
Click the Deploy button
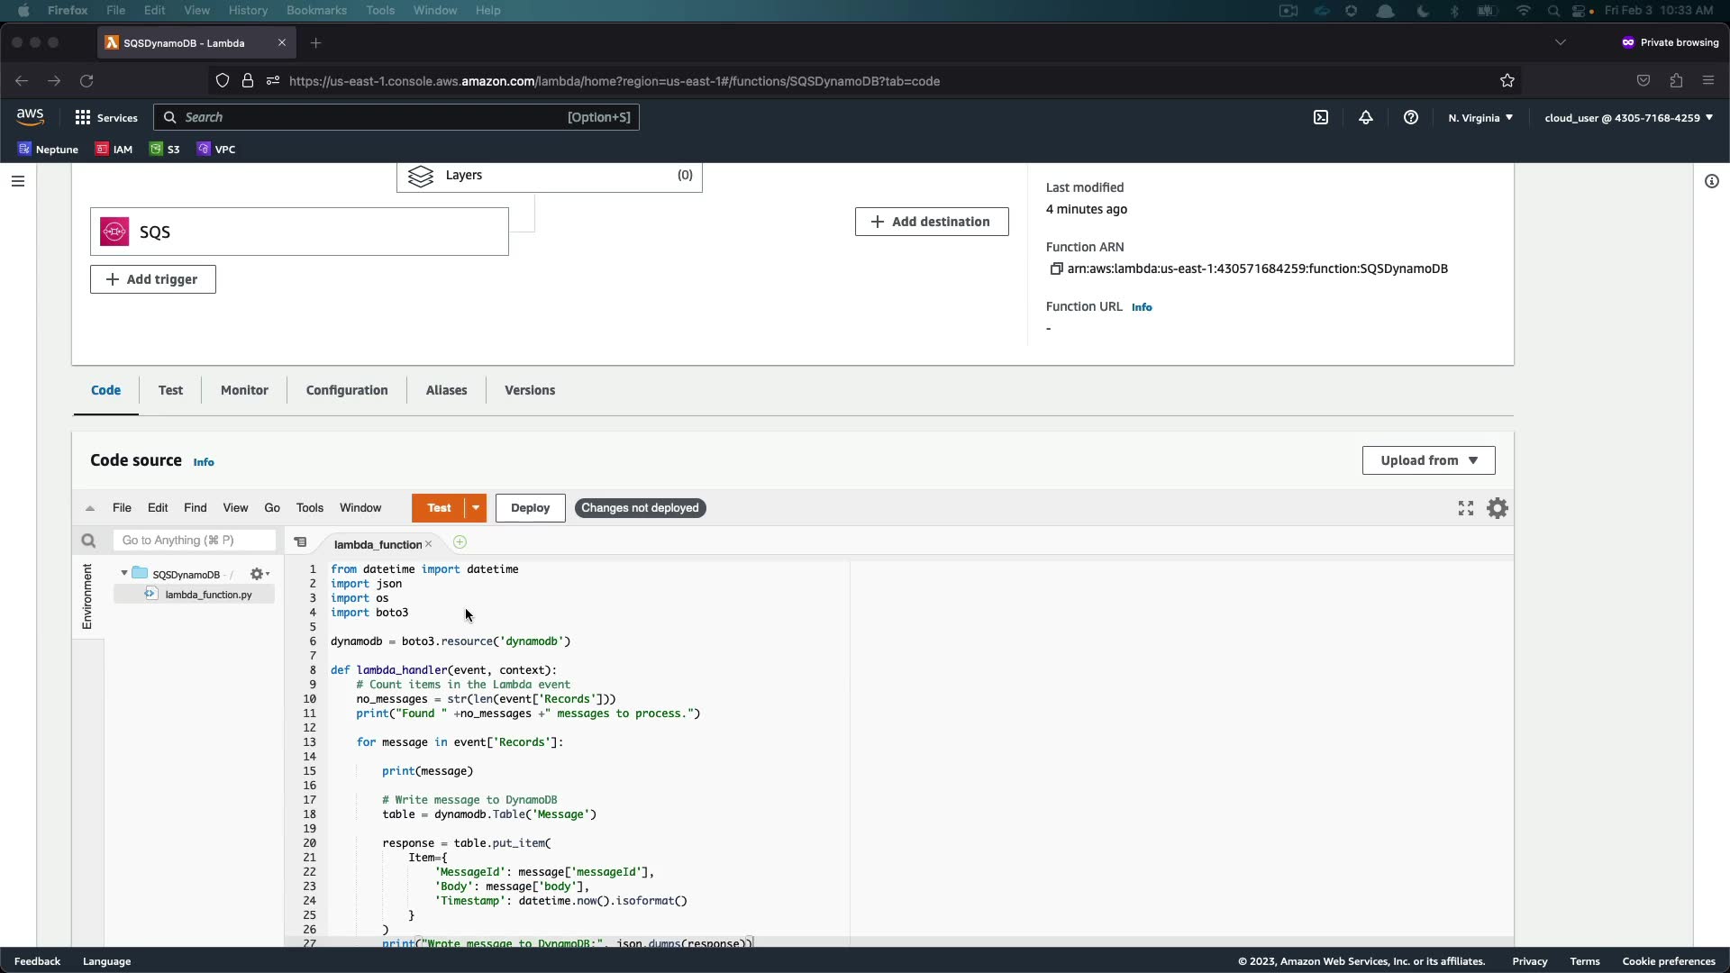[530, 508]
